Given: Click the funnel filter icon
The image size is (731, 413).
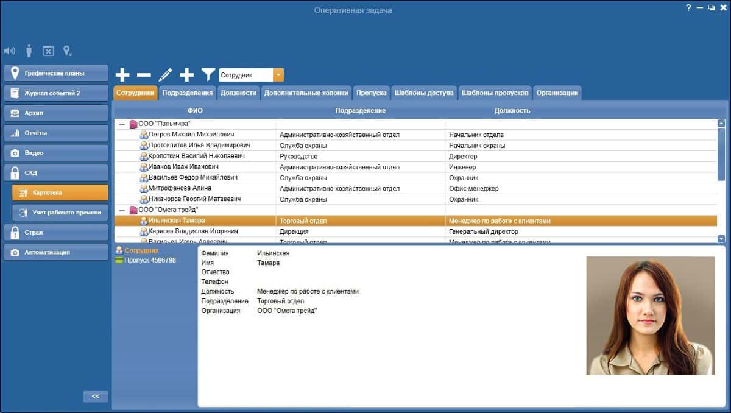Looking at the screenshot, I should (x=208, y=75).
